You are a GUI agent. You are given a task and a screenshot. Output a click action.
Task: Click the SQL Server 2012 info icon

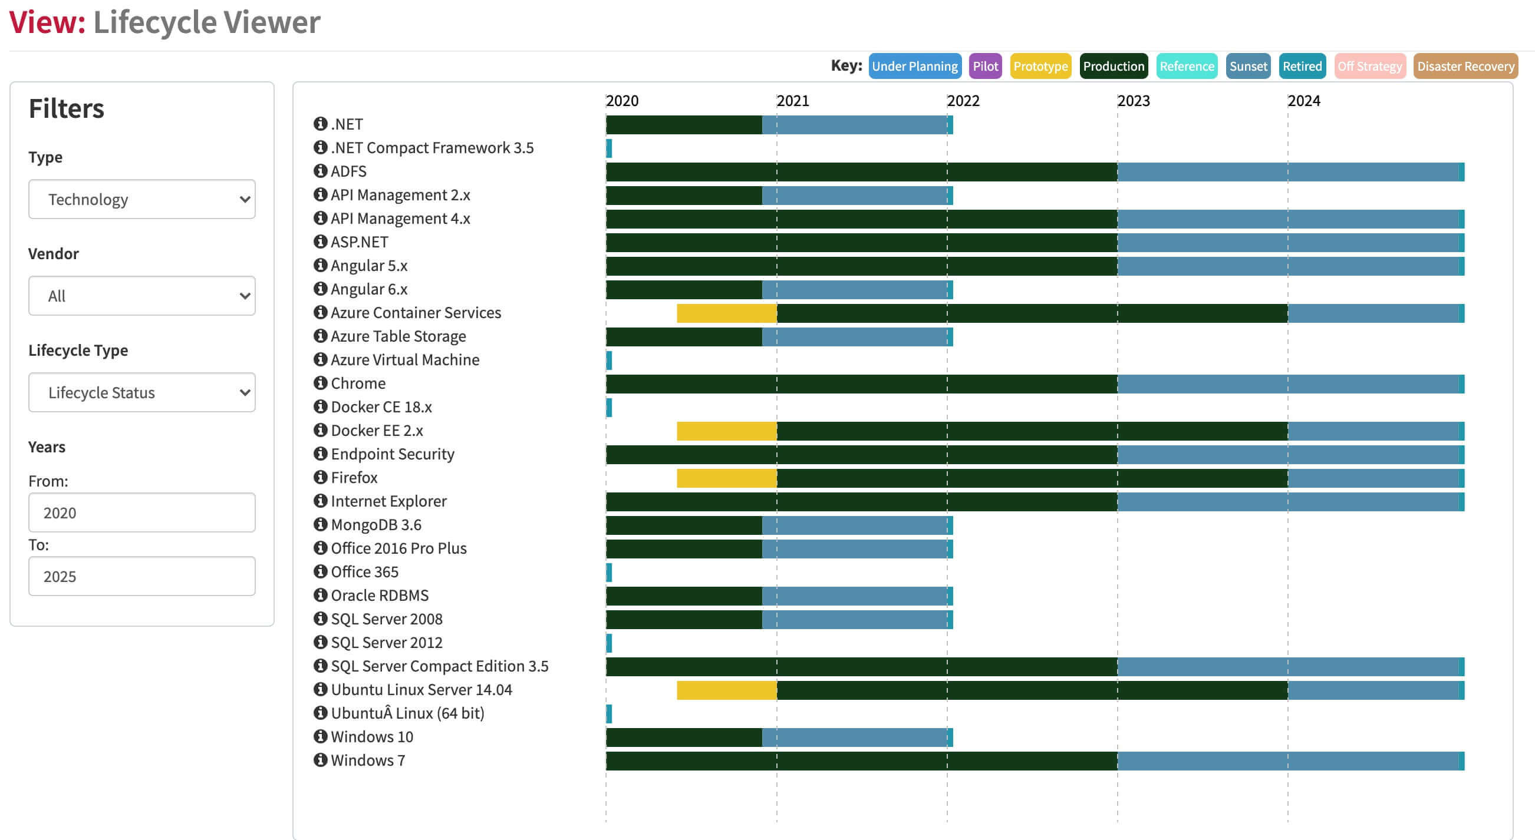tap(321, 642)
